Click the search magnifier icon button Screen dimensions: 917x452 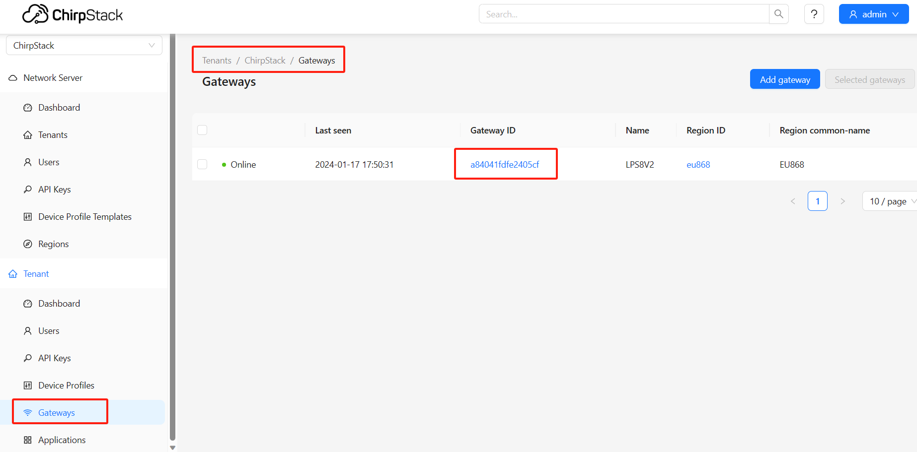(x=778, y=14)
